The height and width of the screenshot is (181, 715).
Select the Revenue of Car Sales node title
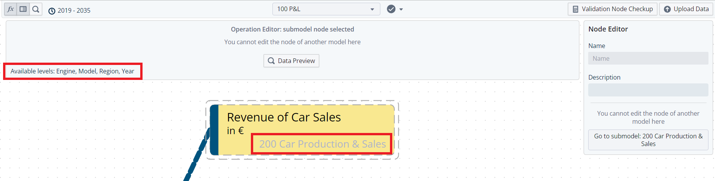(284, 117)
